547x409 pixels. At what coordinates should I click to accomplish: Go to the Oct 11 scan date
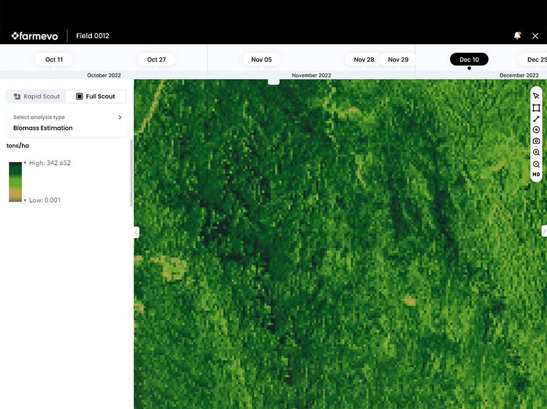(x=54, y=60)
